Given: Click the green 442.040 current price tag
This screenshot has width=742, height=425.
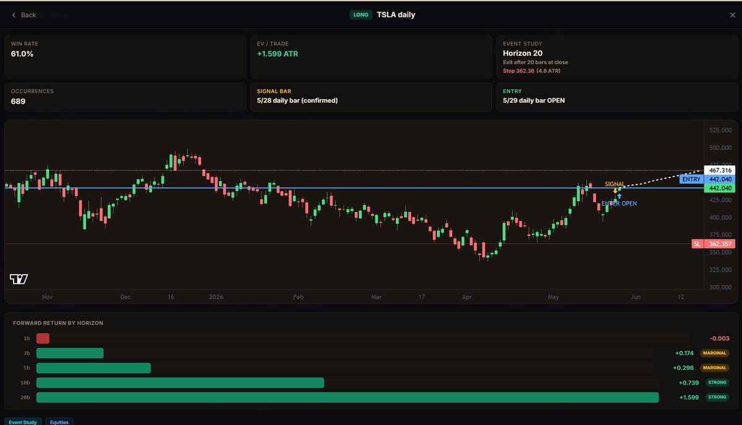Looking at the screenshot, I should 720,188.
